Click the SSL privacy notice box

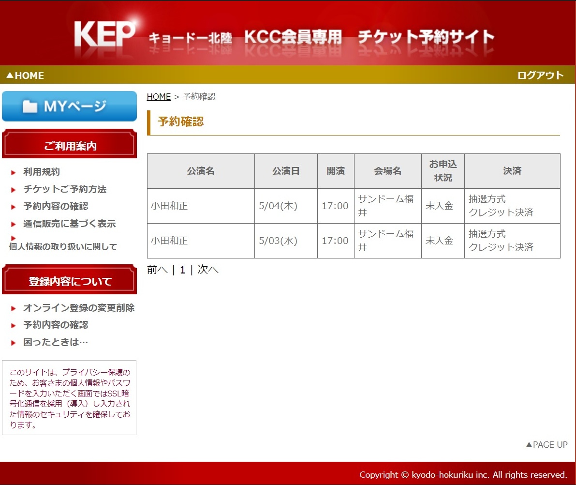(x=69, y=398)
